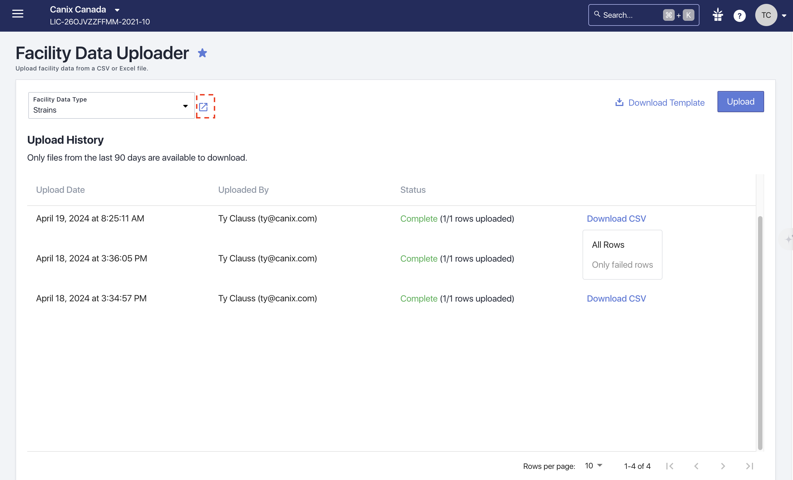Click the Upload History vertical scrollbar
Screen dimensions: 793x480
[760, 333]
